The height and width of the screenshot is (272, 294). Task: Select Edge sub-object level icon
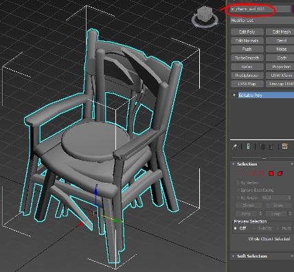click(252, 174)
